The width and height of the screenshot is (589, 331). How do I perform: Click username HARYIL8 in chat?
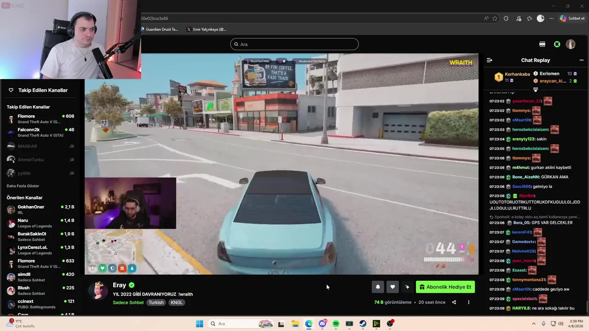(521, 308)
